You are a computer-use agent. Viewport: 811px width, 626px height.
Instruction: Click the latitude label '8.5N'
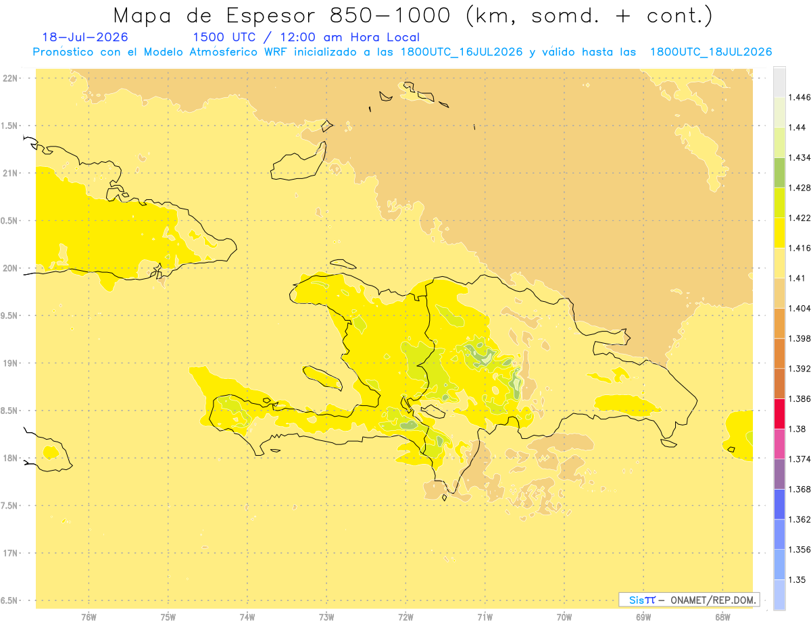[10, 411]
